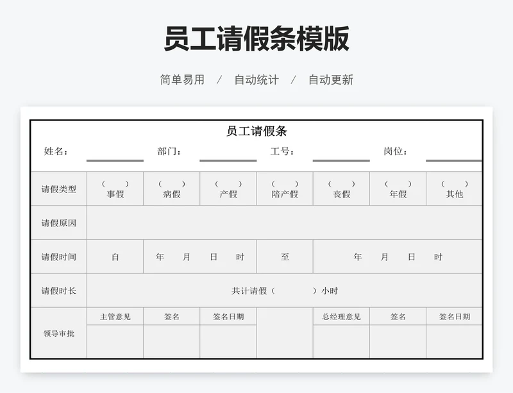The height and width of the screenshot is (393, 513).
Task: Click the empty 请假原因 content cell
Action: 284,223
